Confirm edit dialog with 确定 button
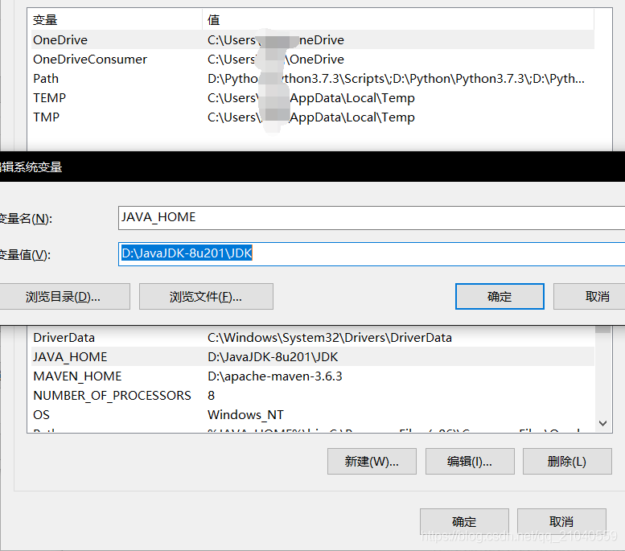This screenshot has height=551, width=625. click(500, 297)
